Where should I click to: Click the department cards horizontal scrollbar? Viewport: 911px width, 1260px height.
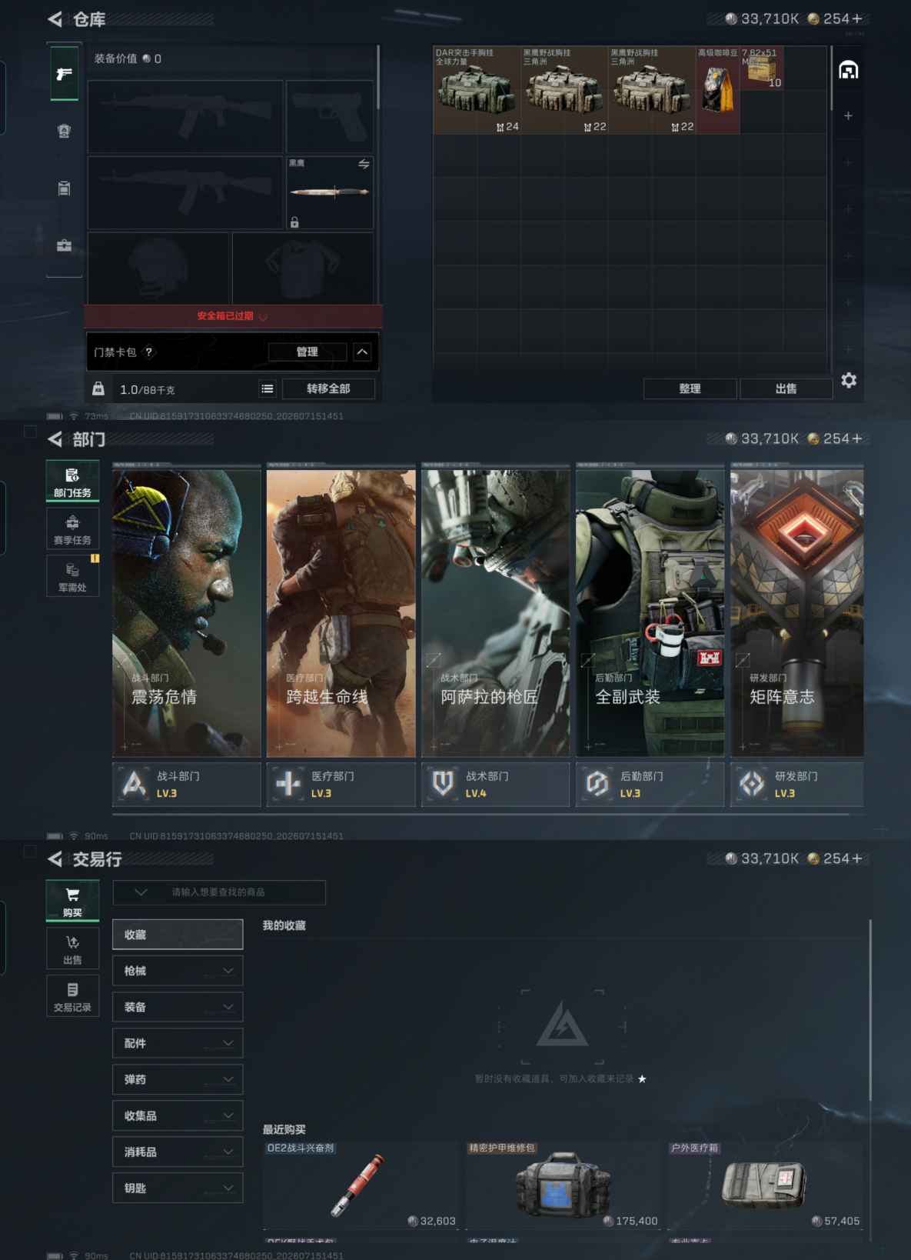pos(480,814)
